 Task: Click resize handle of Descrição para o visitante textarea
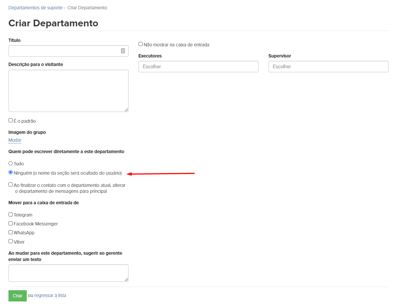coord(126,110)
